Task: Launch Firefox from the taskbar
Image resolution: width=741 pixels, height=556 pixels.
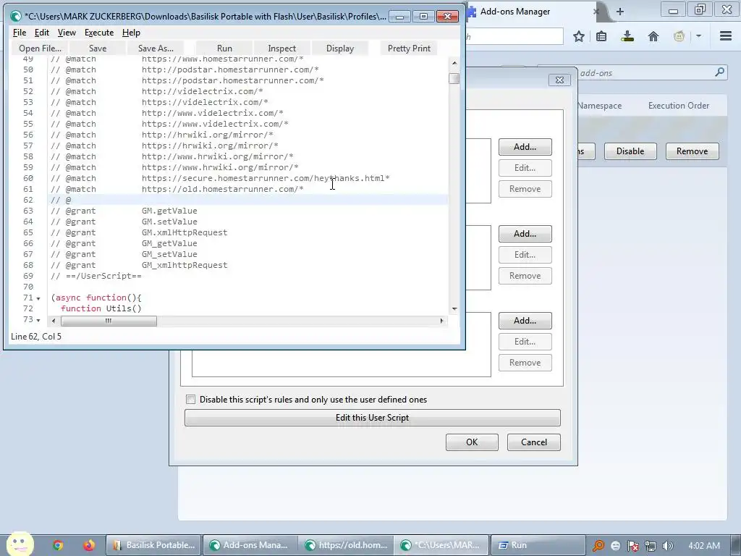Action: [89, 545]
